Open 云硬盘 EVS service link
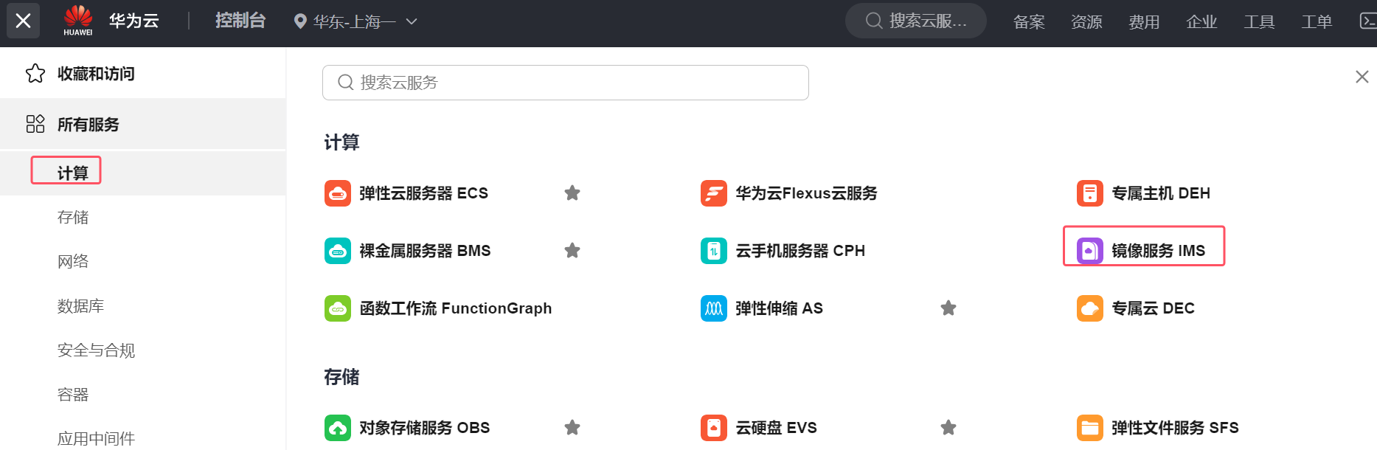This screenshot has height=450, width=1377. pyautogui.click(x=776, y=428)
